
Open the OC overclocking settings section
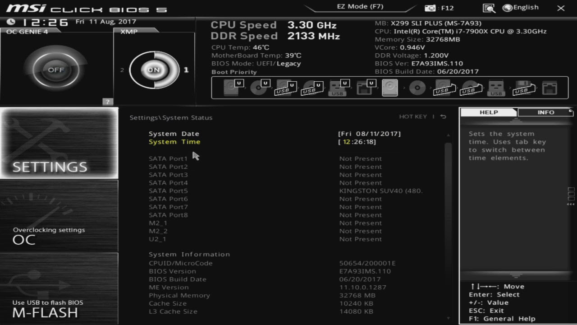tap(59, 216)
